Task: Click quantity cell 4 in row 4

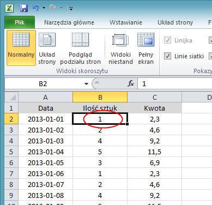Action: tap(100, 141)
